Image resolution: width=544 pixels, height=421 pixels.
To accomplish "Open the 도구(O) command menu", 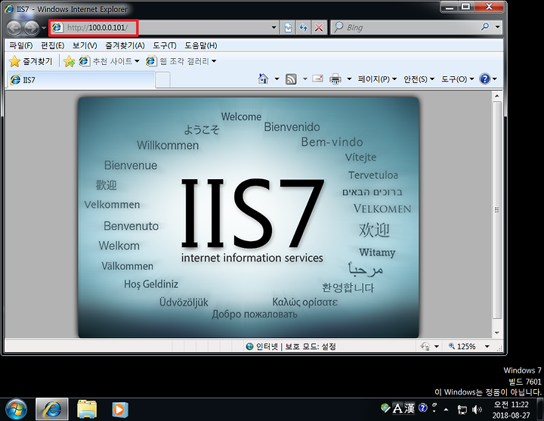I will click(x=457, y=79).
